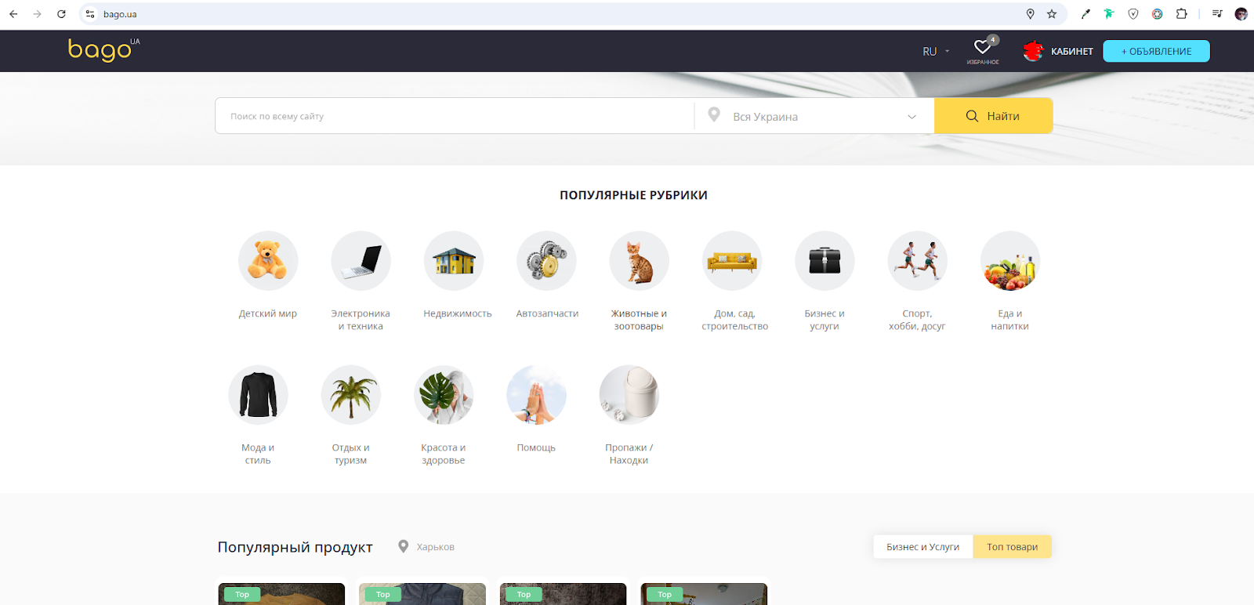Image resolution: width=1254 pixels, height=605 pixels.
Task: Open the Дом, сад, строительство sofa icon
Action: 732,260
